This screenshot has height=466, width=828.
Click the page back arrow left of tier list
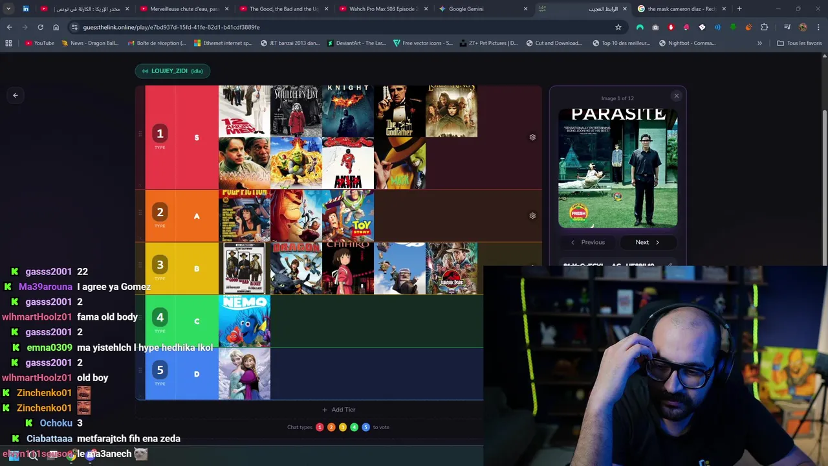tap(16, 95)
